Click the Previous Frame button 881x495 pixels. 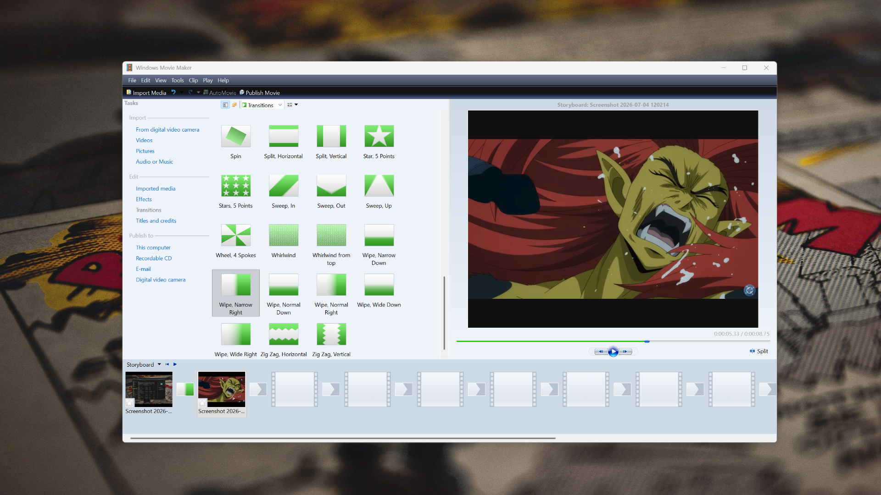tap(601, 352)
